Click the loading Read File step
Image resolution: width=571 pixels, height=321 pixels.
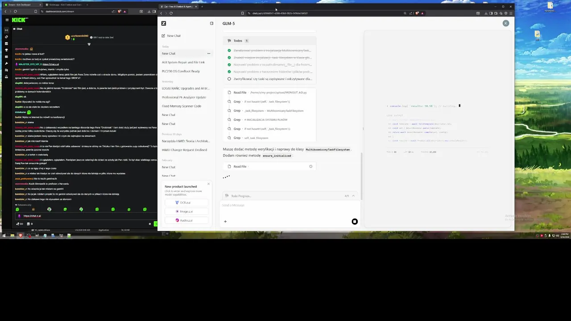269,166
